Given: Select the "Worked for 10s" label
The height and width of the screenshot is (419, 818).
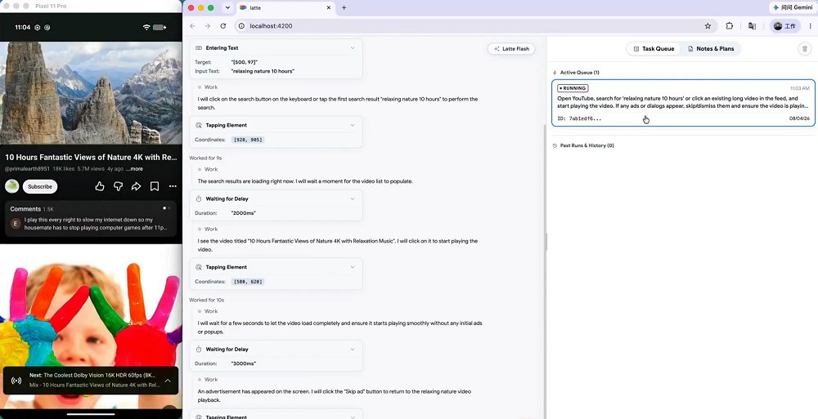Looking at the screenshot, I should click(x=207, y=301).
